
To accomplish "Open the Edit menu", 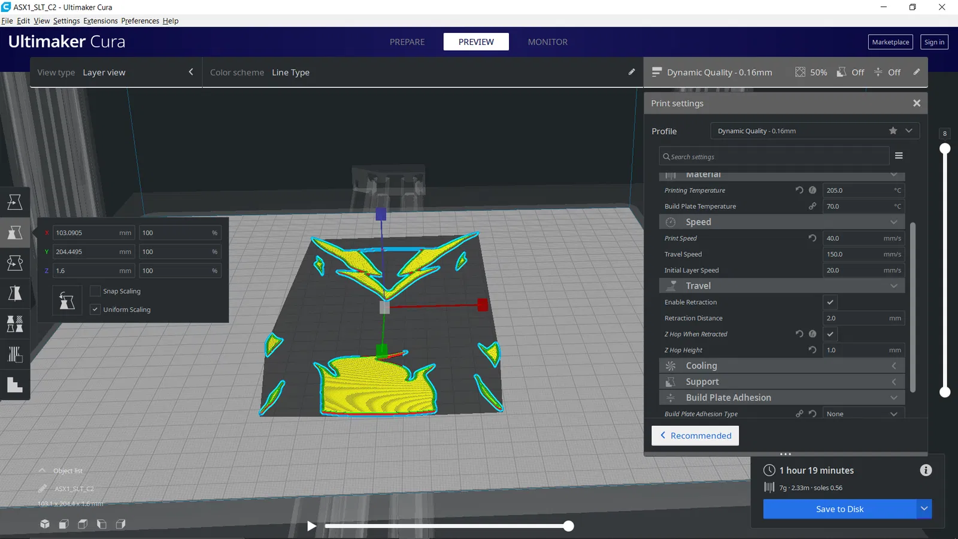I will (x=23, y=20).
